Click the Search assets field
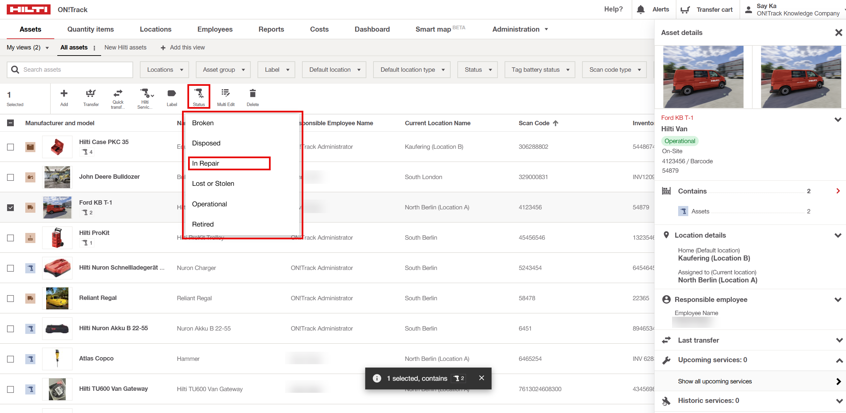Screen dimensions: 846x413 [x=70, y=70]
